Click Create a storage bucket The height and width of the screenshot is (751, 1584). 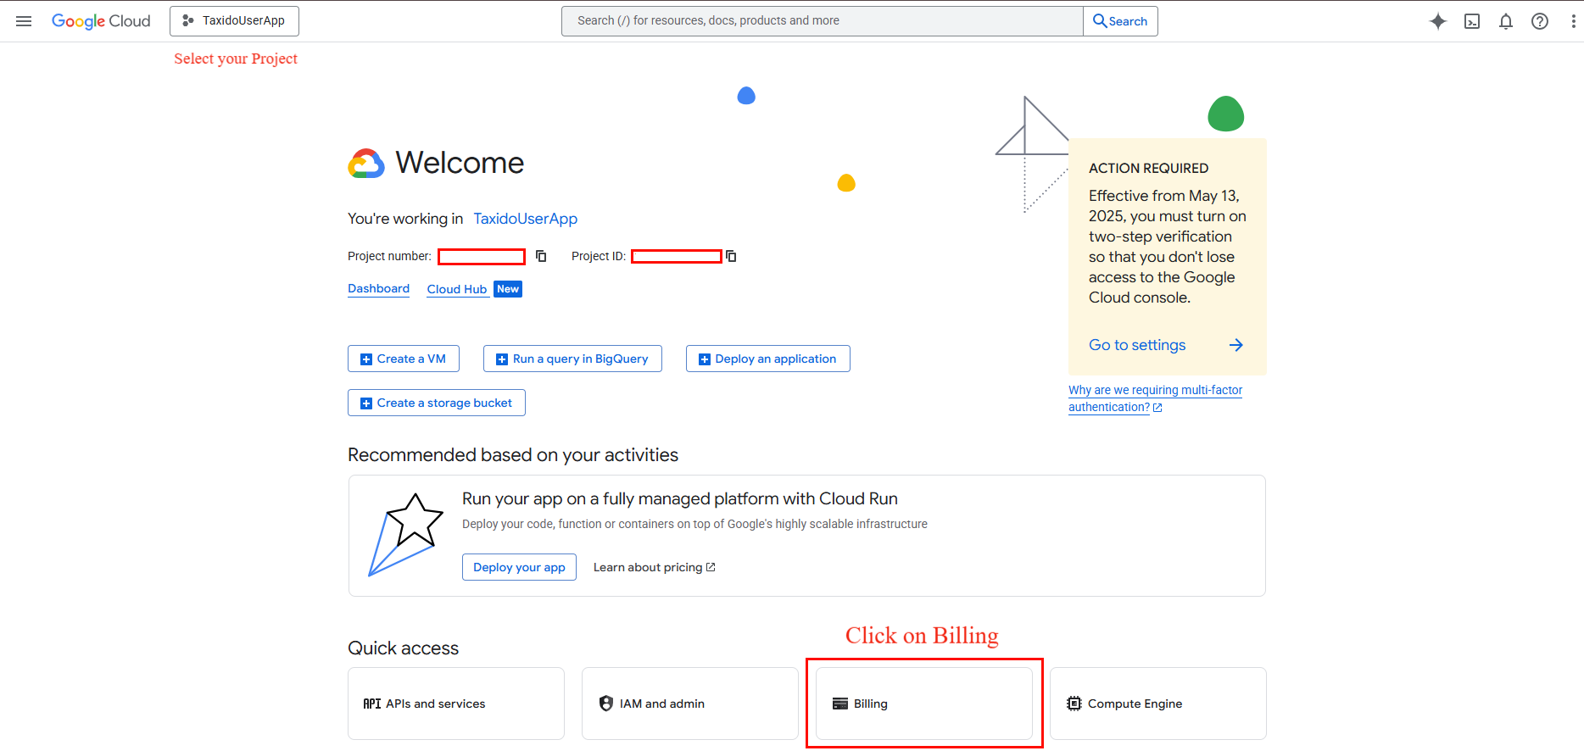[437, 403]
